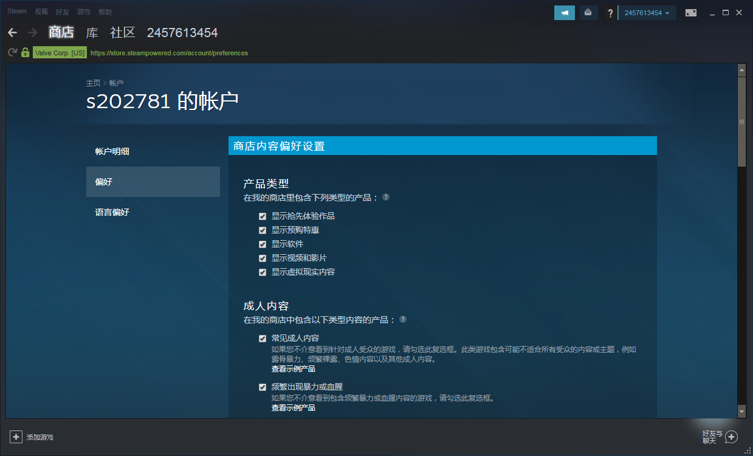Click the vertical scrollbar down arrow
The height and width of the screenshot is (456, 753).
pyautogui.click(x=741, y=412)
